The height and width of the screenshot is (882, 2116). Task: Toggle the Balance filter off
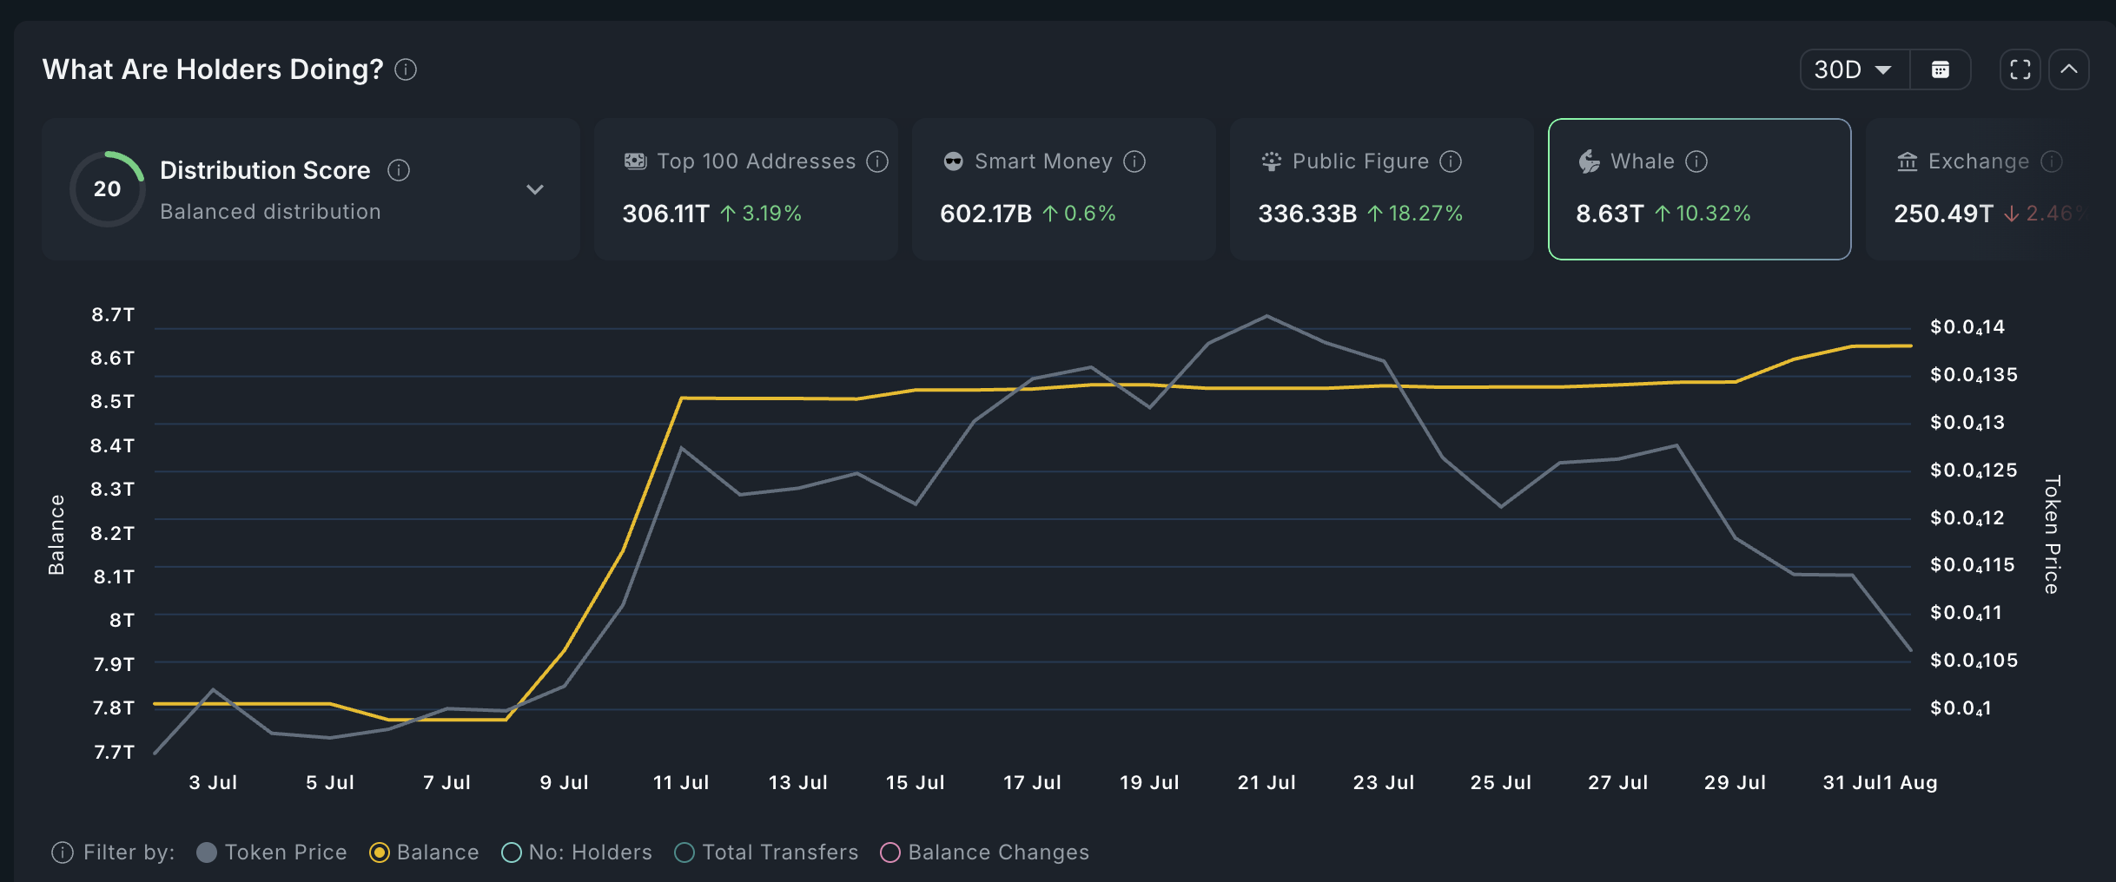tap(380, 852)
